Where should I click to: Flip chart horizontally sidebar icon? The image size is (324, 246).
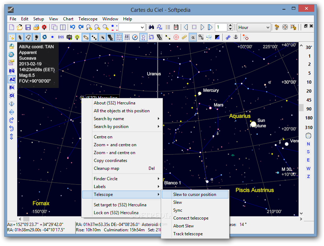(12, 104)
